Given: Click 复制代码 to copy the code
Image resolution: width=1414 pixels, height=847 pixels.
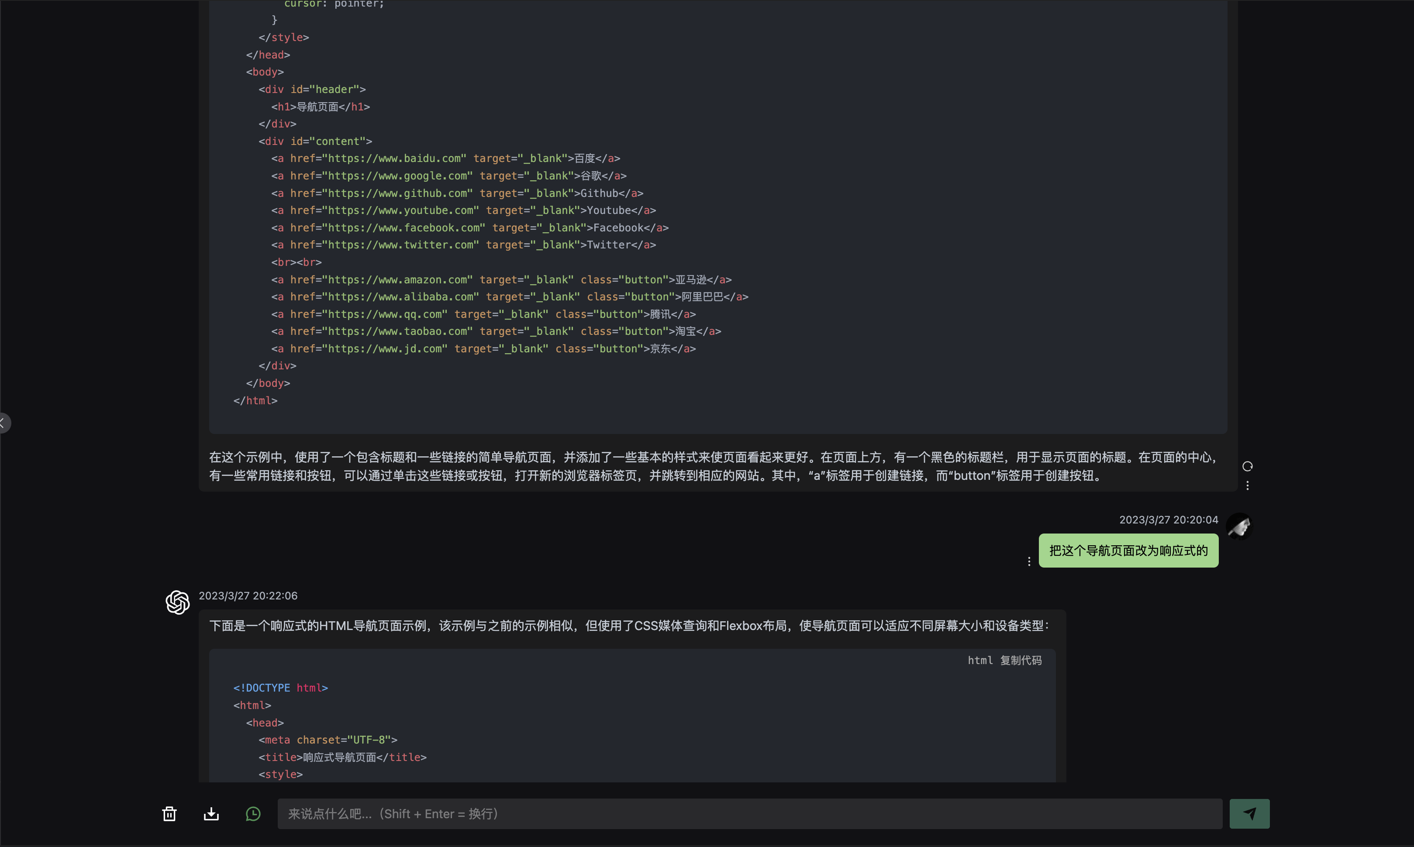Looking at the screenshot, I should tap(1021, 661).
